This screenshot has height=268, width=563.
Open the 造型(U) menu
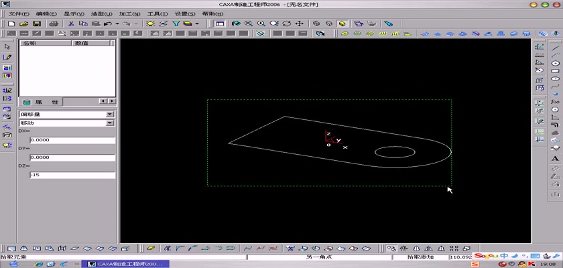pos(102,13)
